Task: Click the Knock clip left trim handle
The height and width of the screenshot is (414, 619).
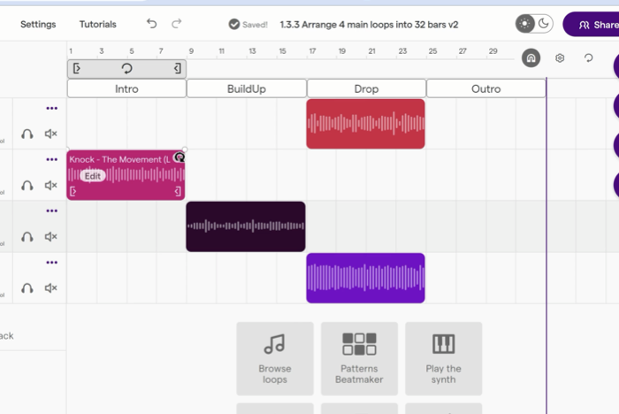Action: point(73,192)
